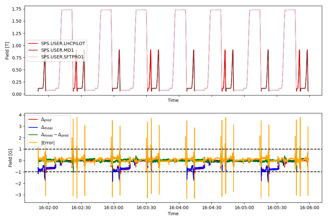
Task: Click the |Error| legend entry text
Action: pyautogui.click(x=48, y=143)
